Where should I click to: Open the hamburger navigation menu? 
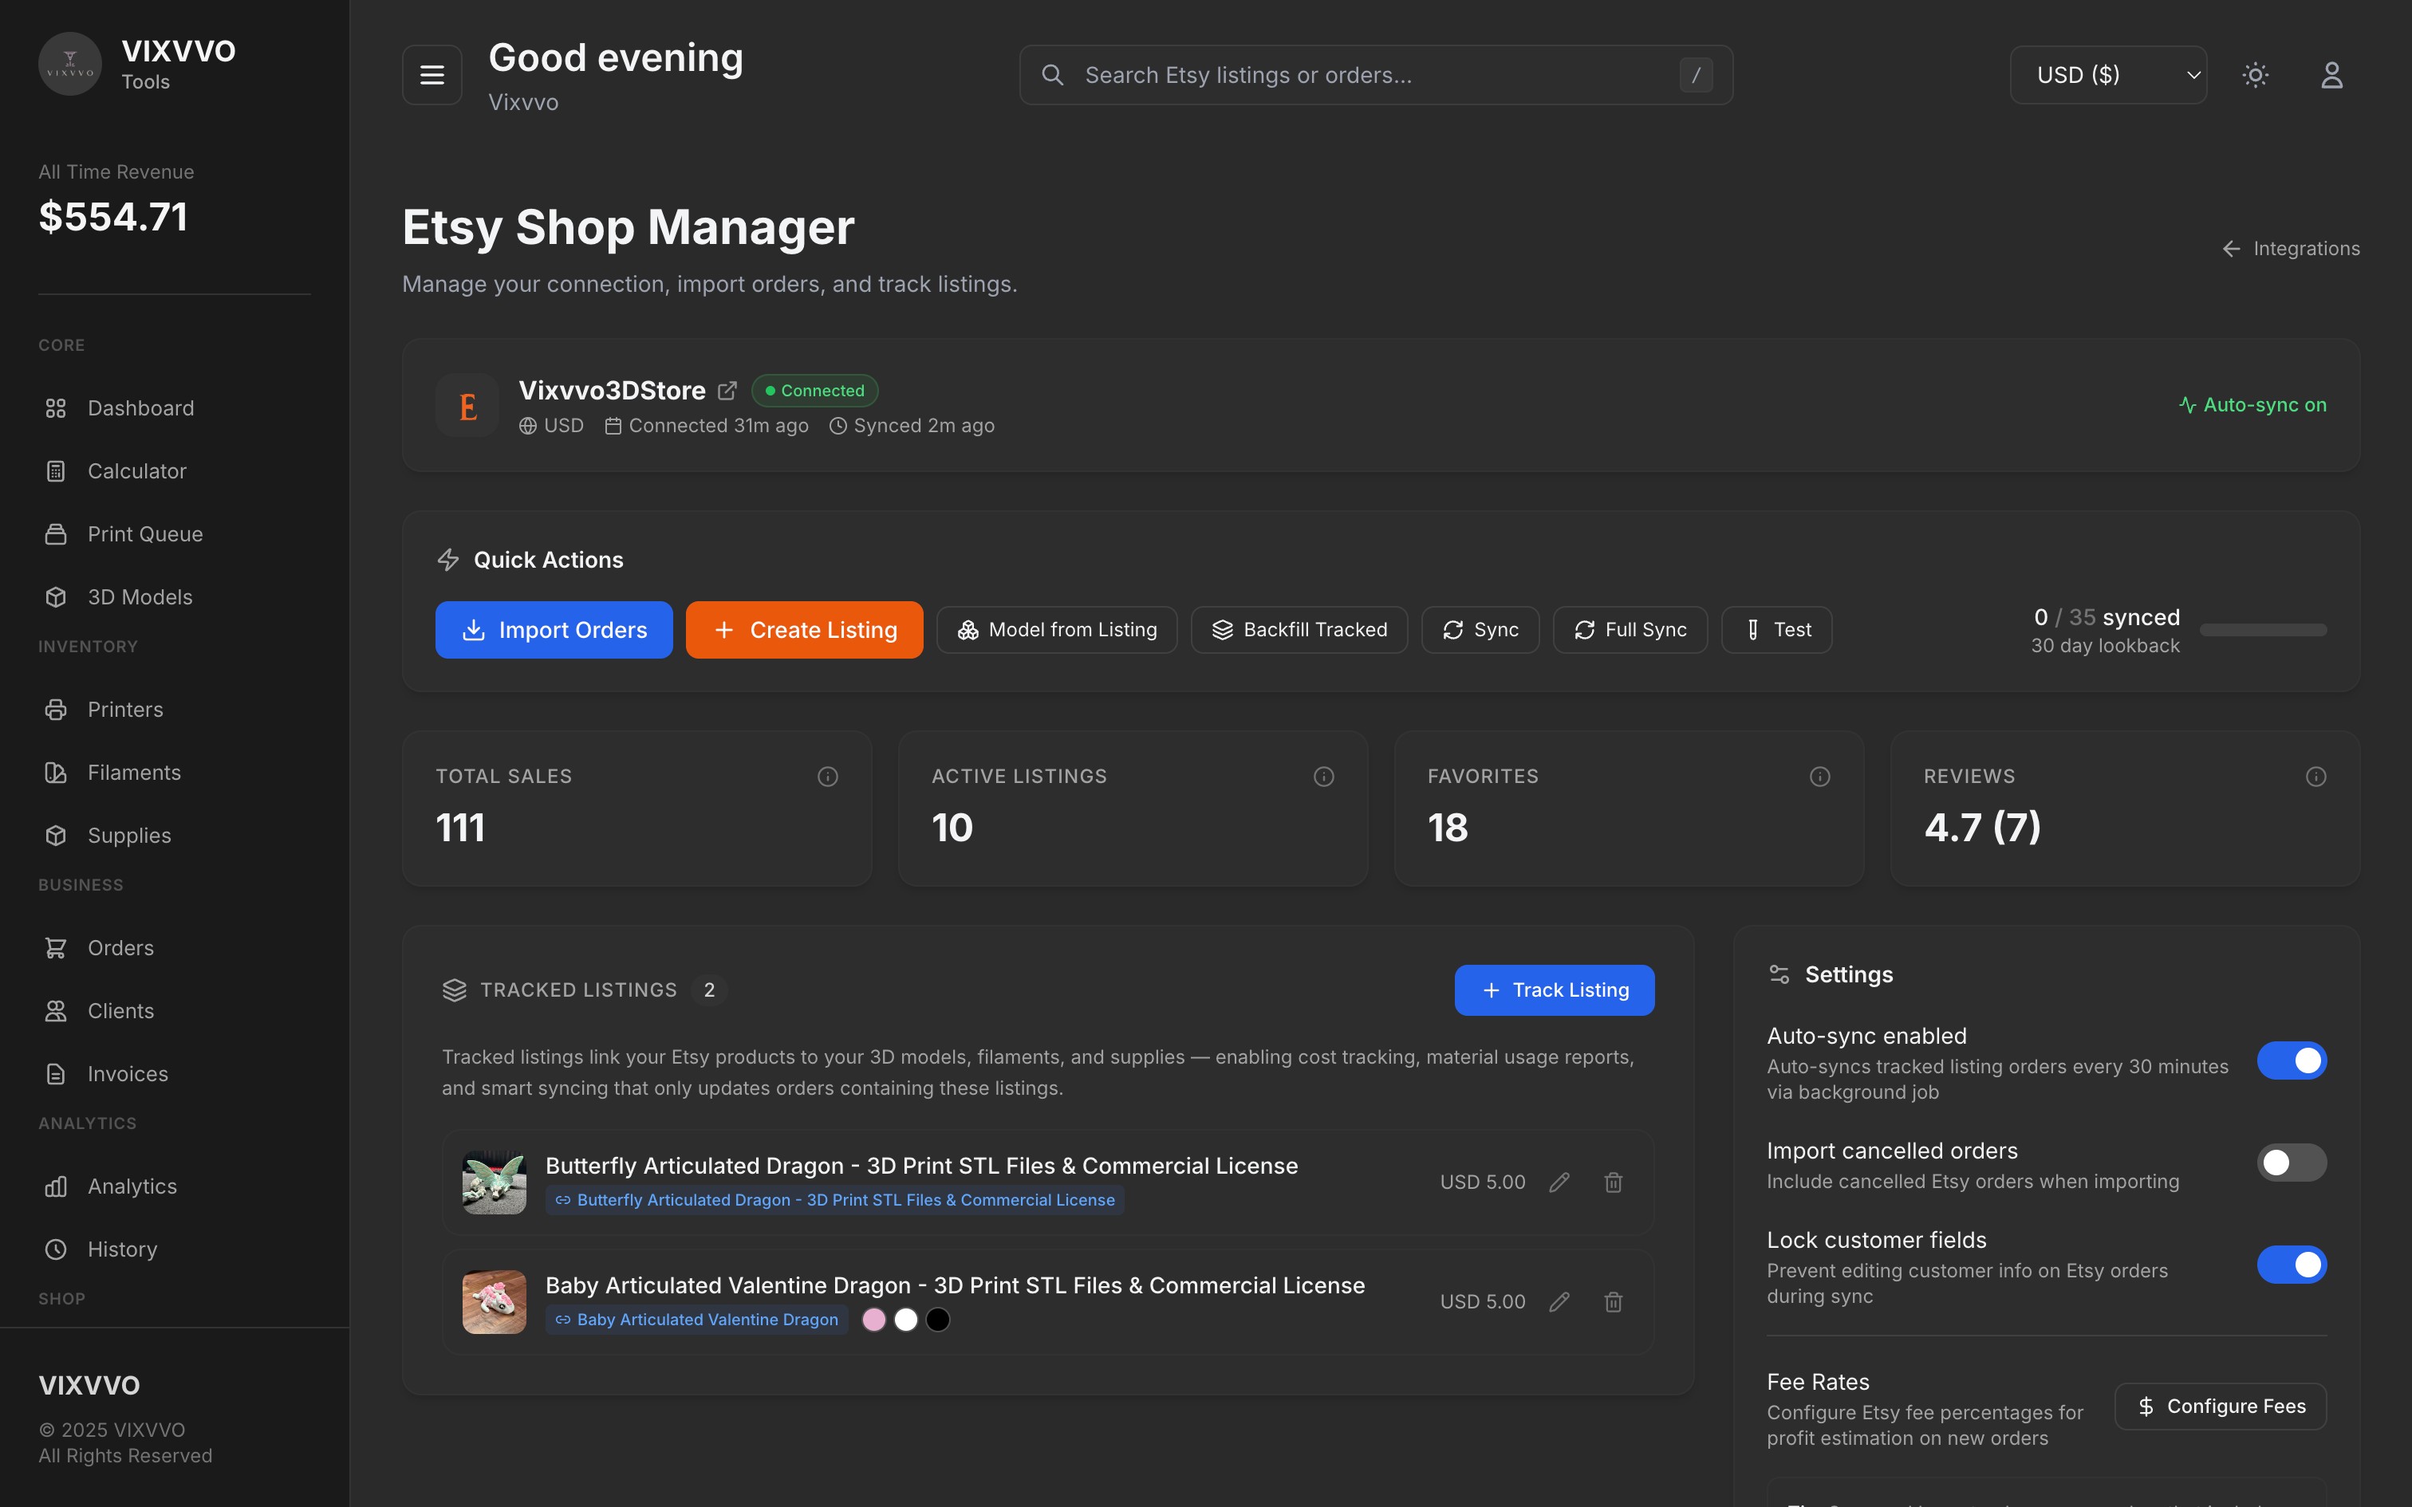[431, 73]
